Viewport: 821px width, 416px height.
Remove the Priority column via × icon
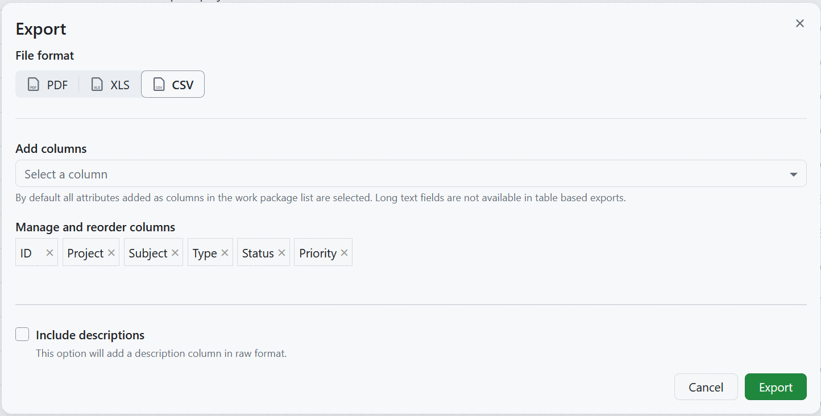[344, 252]
